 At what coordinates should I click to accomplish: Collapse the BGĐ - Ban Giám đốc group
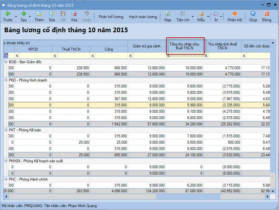coord(6,62)
